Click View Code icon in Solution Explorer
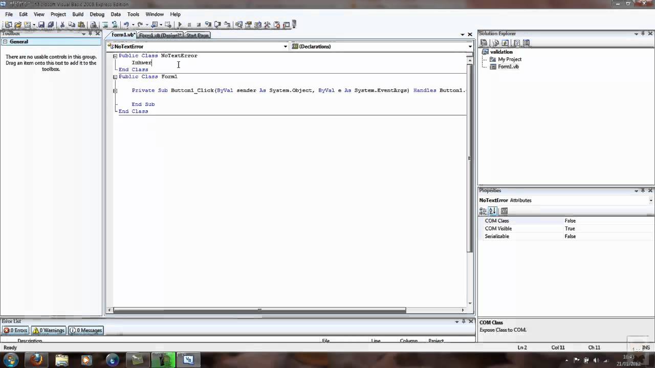The image size is (655, 368). 517,43
